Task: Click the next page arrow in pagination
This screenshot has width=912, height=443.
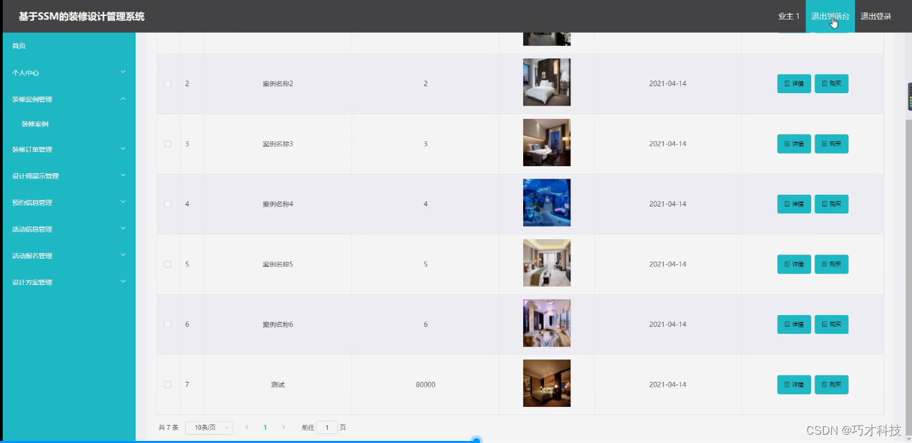Action: pyautogui.click(x=283, y=427)
